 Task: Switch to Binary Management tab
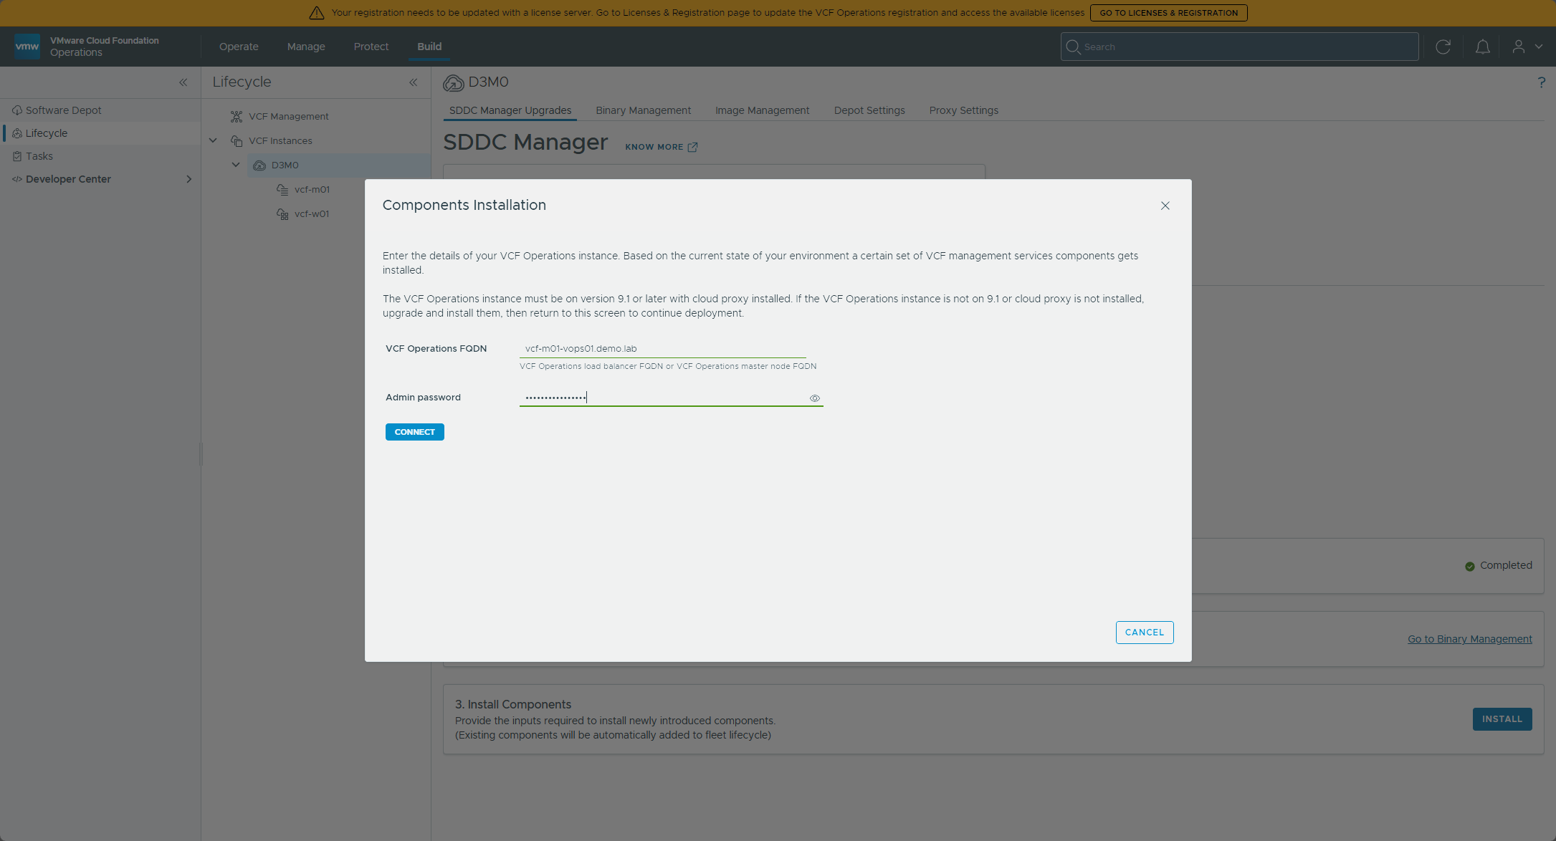click(x=644, y=110)
